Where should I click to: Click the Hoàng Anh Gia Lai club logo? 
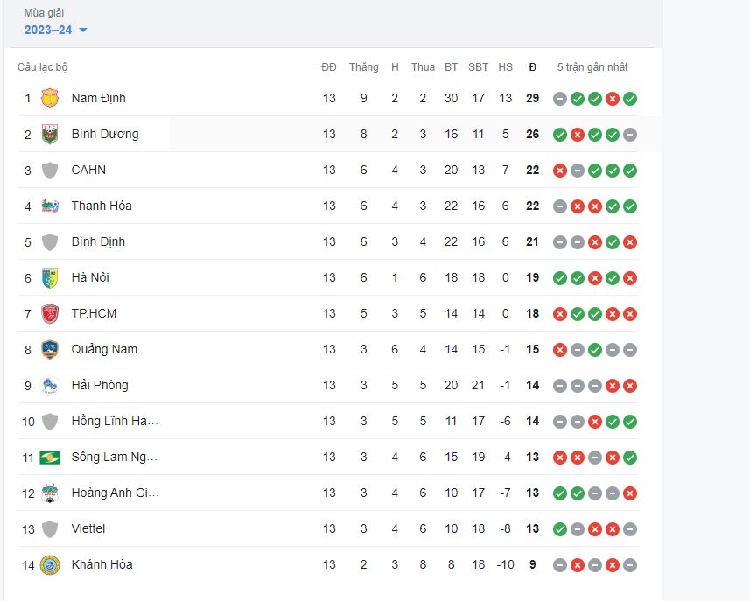tap(50, 493)
